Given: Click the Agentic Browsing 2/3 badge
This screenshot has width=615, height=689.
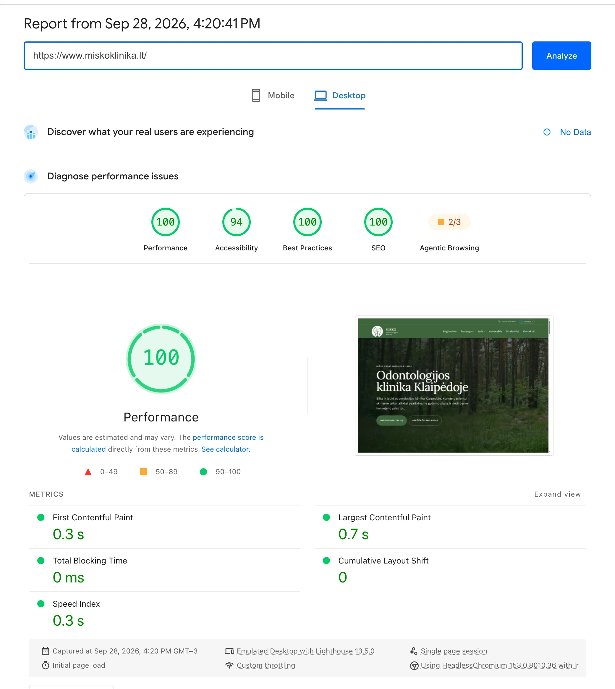Looking at the screenshot, I should pyautogui.click(x=449, y=222).
